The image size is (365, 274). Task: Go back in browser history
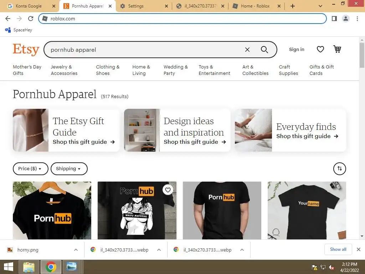pos(8,19)
